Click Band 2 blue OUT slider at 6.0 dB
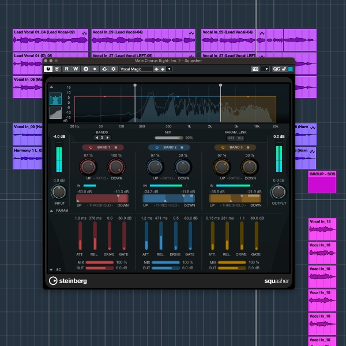 (166, 268)
